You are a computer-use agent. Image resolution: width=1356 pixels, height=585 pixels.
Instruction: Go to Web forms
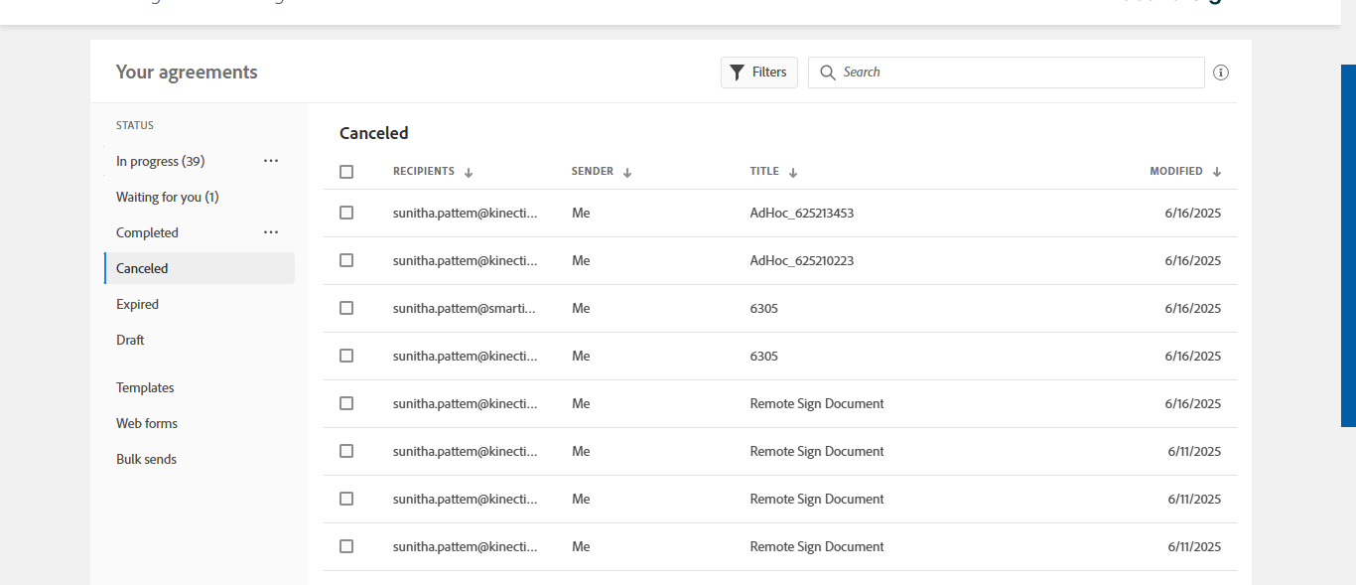[x=147, y=423]
